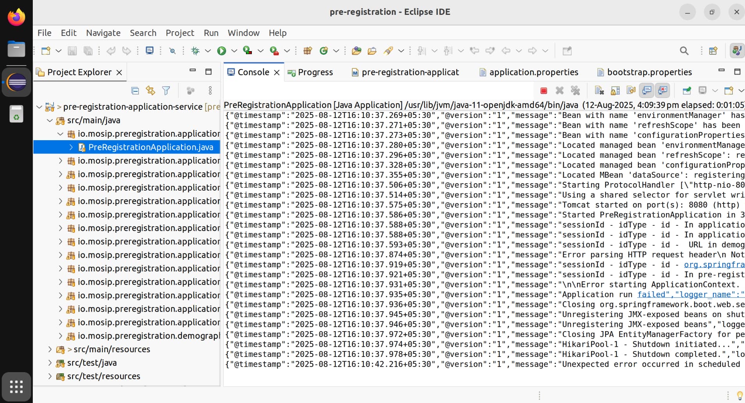The width and height of the screenshot is (745, 403).
Task: Switch to the Progress tab
Action: pos(310,72)
